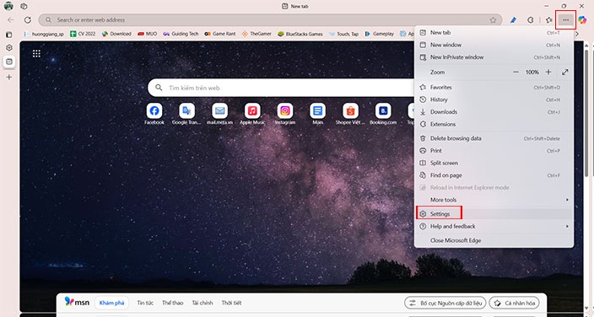Screen dimensions: 594x317
Task: Zoom out with the minus button
Action: [516, 72]
